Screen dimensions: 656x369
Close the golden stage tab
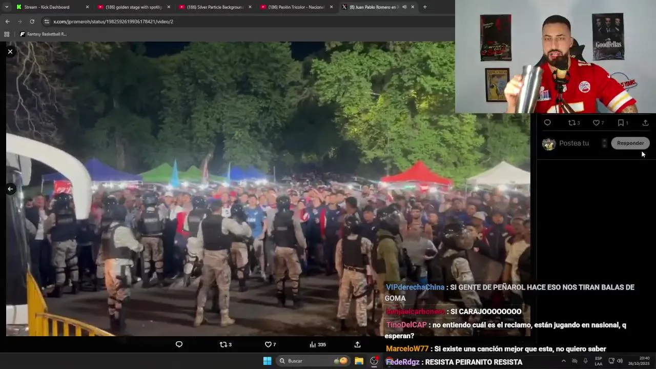[x=169, y=7]
